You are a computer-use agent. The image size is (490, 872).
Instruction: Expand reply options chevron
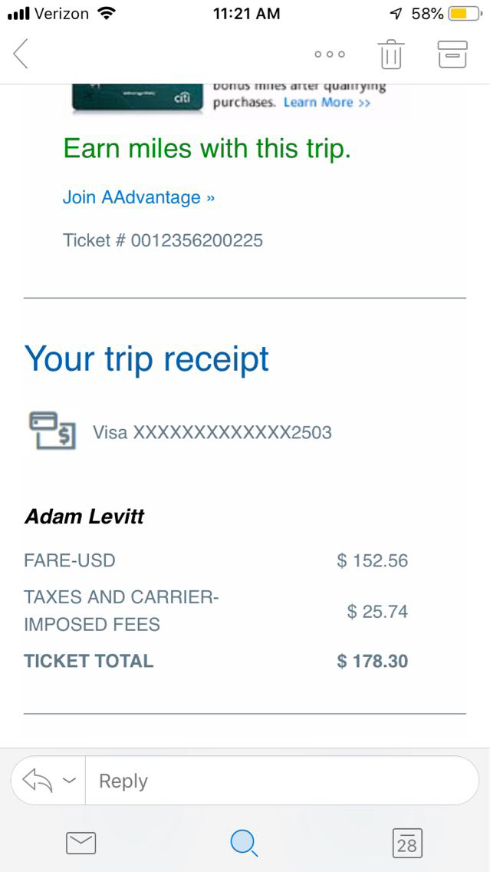tap(69, 781)
